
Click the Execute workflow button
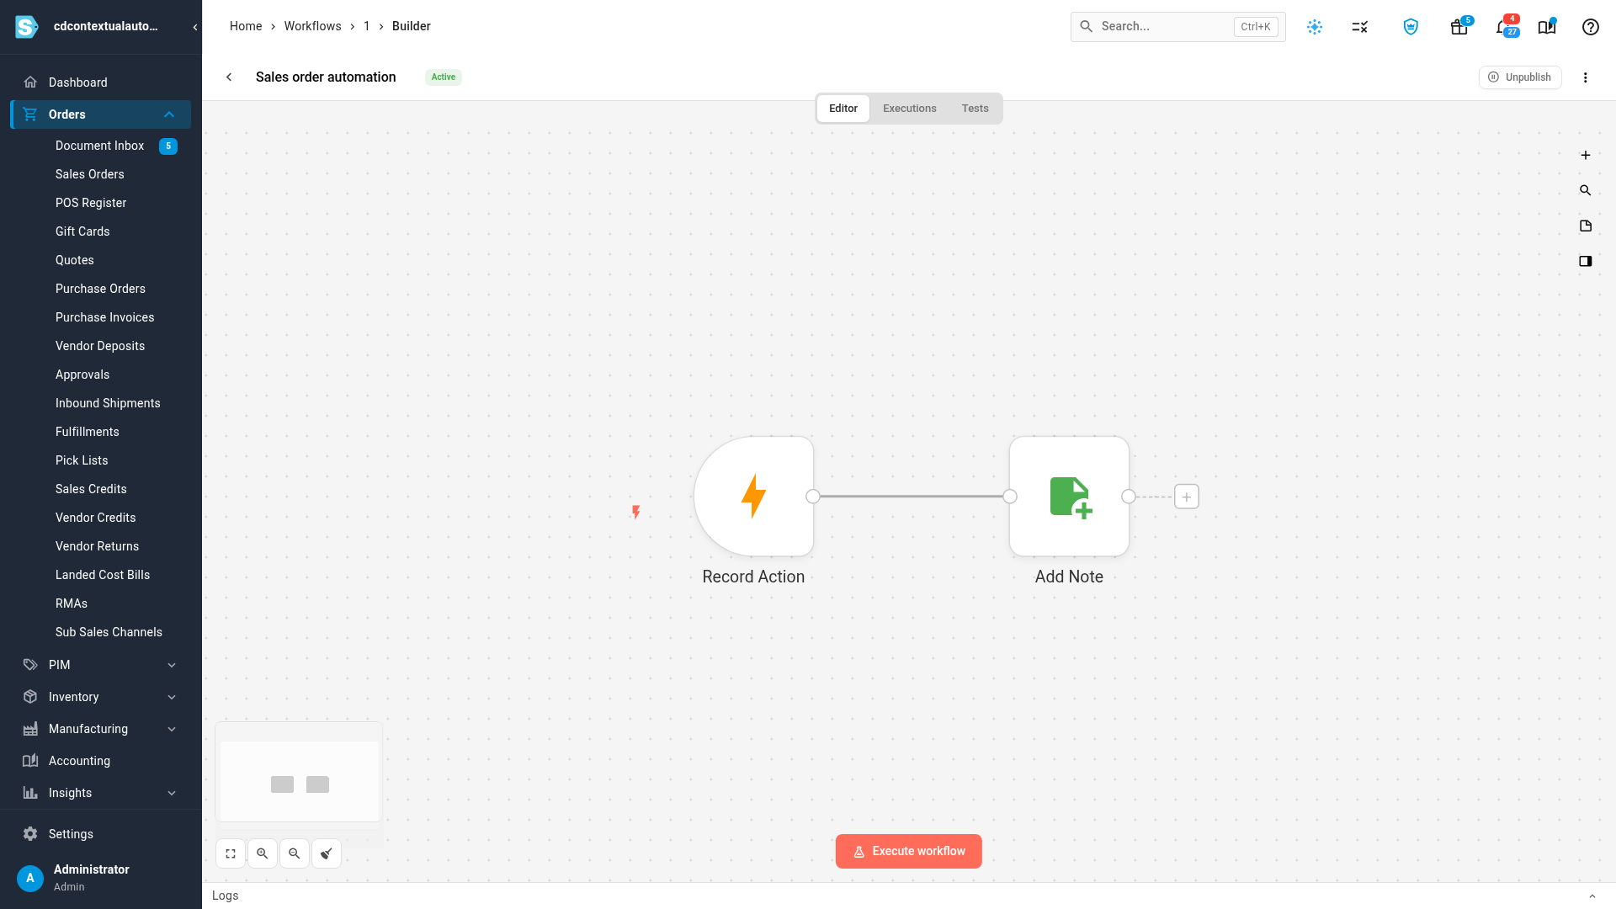pos(909,851)
